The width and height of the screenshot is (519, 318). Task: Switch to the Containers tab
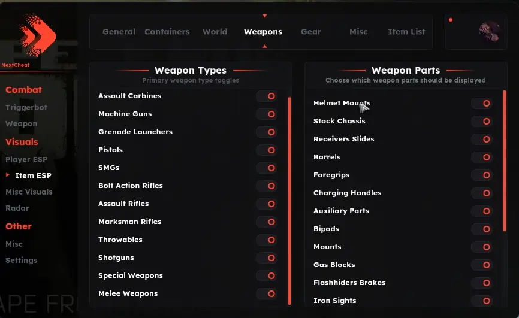167,32
